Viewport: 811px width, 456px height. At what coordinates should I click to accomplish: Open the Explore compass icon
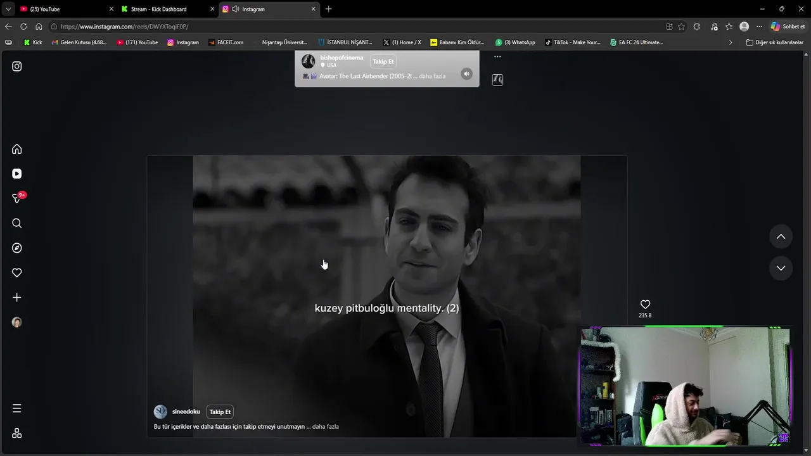click(x=17, y=248)
